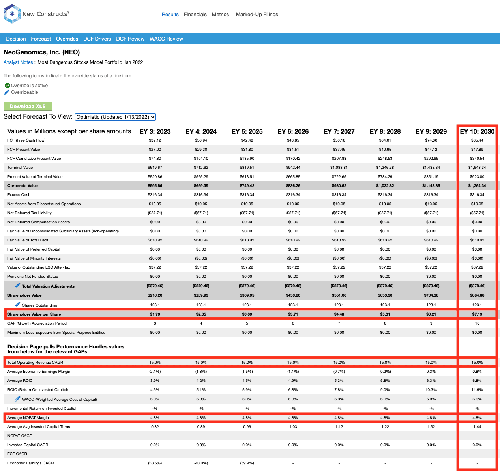The image size is (500, 473).
Task: Click the FCF (Free Cash Flow) row label
Action: click(26, 140)
